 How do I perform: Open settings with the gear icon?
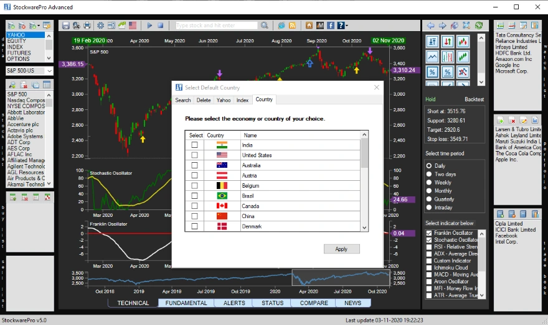click(x=101, y=25)
